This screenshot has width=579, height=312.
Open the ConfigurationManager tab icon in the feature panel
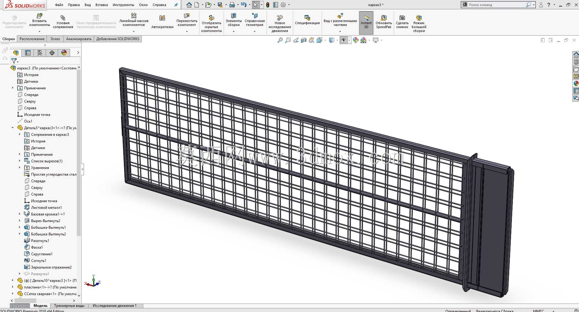click(x=40, y=53)
